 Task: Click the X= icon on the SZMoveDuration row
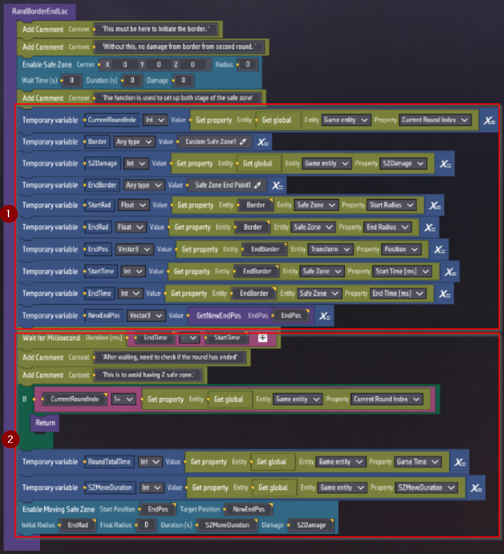click(477, 488)
